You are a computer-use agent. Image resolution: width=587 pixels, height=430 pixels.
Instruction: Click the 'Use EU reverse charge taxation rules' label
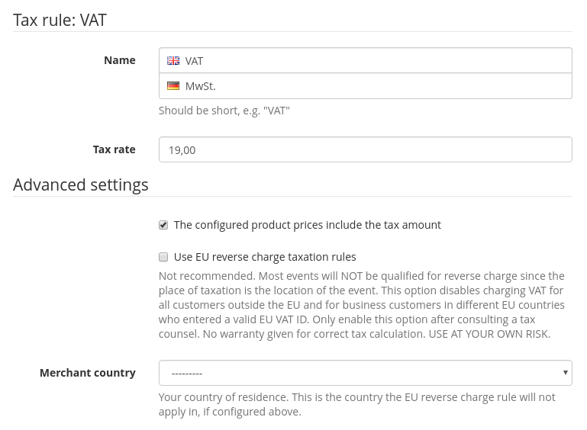click(x=265, y=257)
